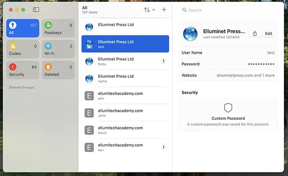Click the orange Deleted trash icon
288x176 pixels.
coord(48,67)
